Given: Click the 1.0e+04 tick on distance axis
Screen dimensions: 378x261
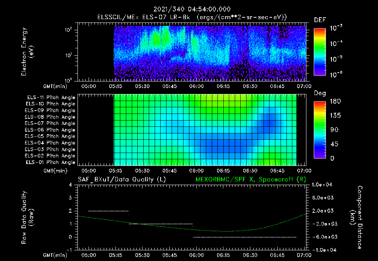Looking at the screenshot, I should coord(322,185).
